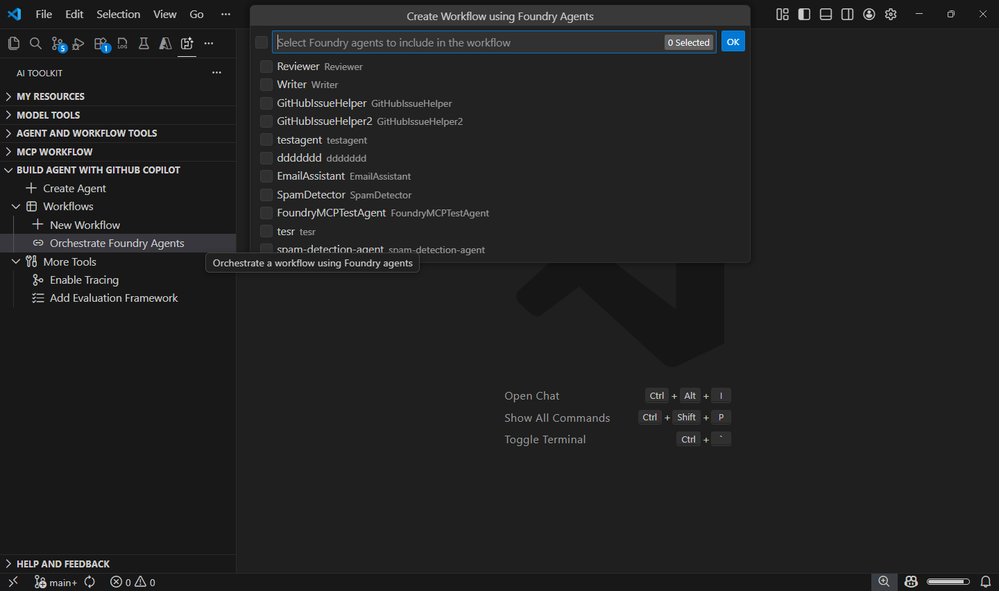Image resolution: width=999 pixels, height=591 pixels.
Task: Check the EmailAssistant agent in the list
Action: pyautogui.click(x=266, y=175)
